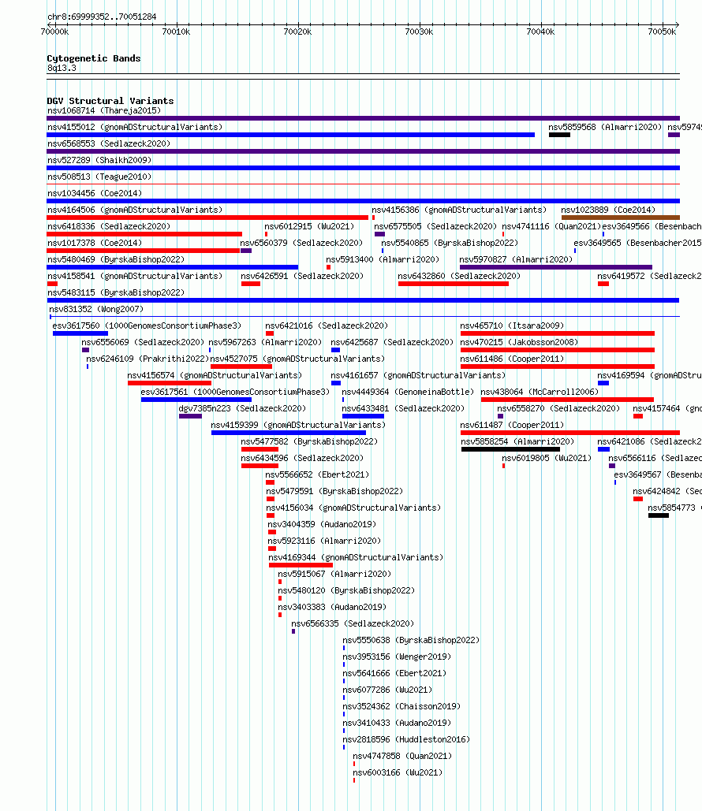Screen dimensions: 702x811
Task: Select the black nsv5858254 (Almarri2020) bar
Action: tap(510, 449)
